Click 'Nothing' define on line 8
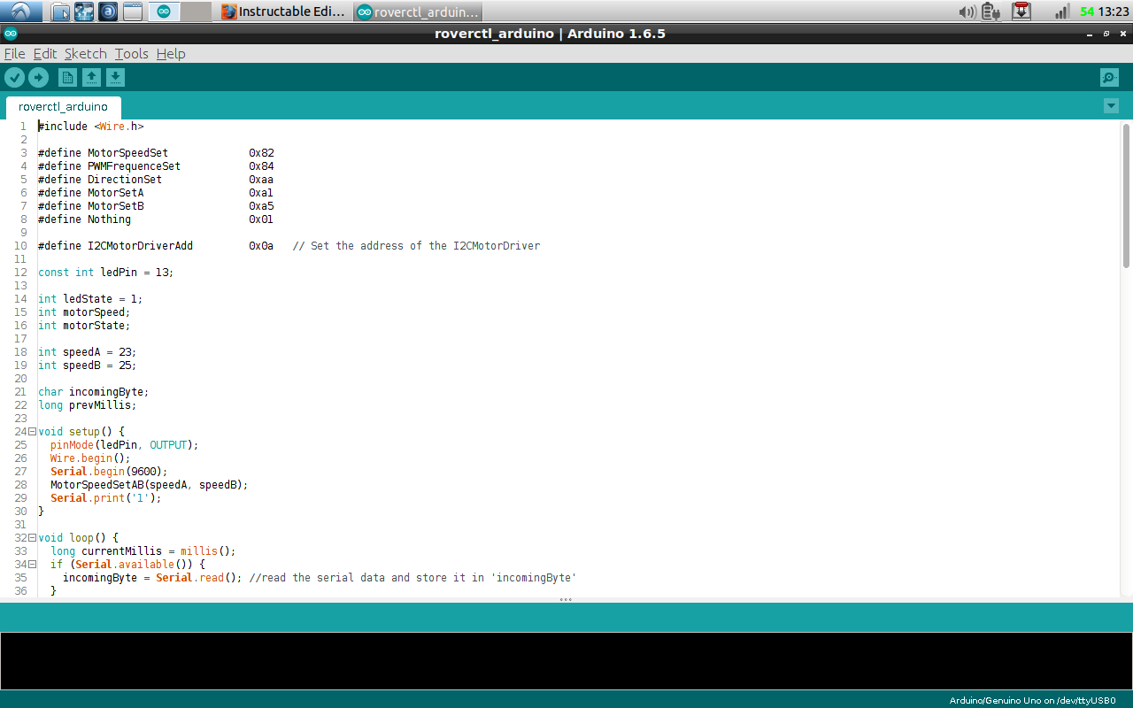This screenshot has width=1133, height=708. (x=109, y=219)
